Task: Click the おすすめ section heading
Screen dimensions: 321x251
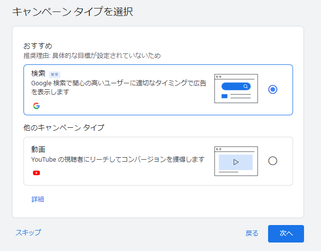Action: tap(37, 45)
